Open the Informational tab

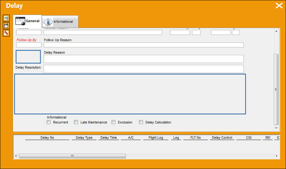(x=60, y=22)
